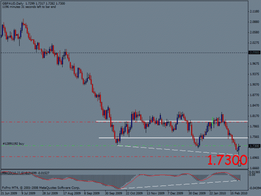Click the 15 Feb 2010 date label
The height and width of the screenshot is (196, 261).
239,193
